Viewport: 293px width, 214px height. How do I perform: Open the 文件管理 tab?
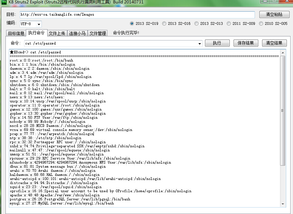(98, 33)
